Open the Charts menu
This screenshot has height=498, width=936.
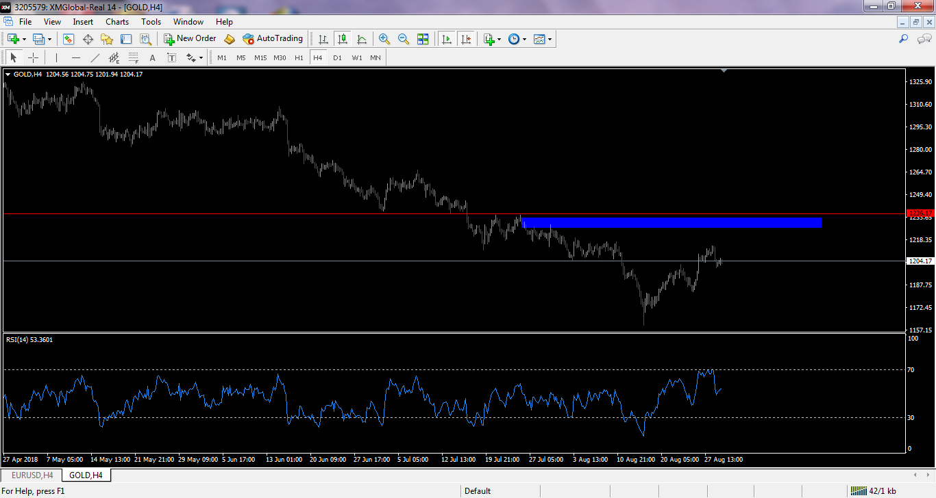117,22
